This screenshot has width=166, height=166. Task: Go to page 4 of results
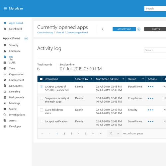79,133
